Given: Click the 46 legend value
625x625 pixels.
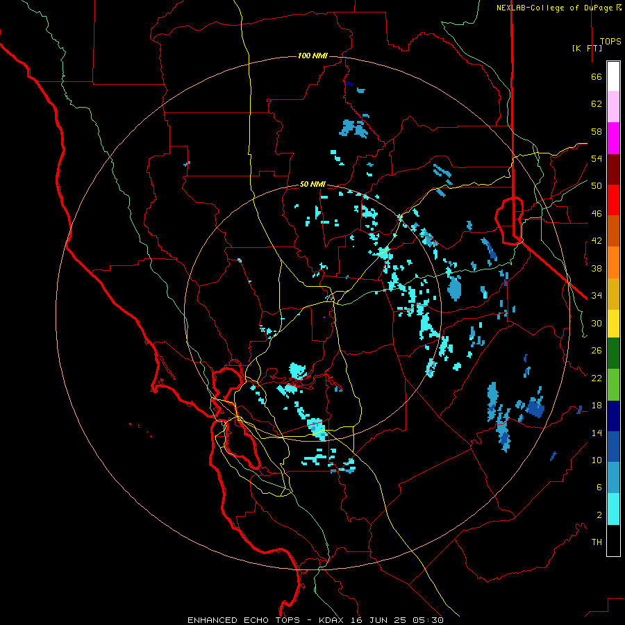Looking at the screenshot, I should pos(597,214).
